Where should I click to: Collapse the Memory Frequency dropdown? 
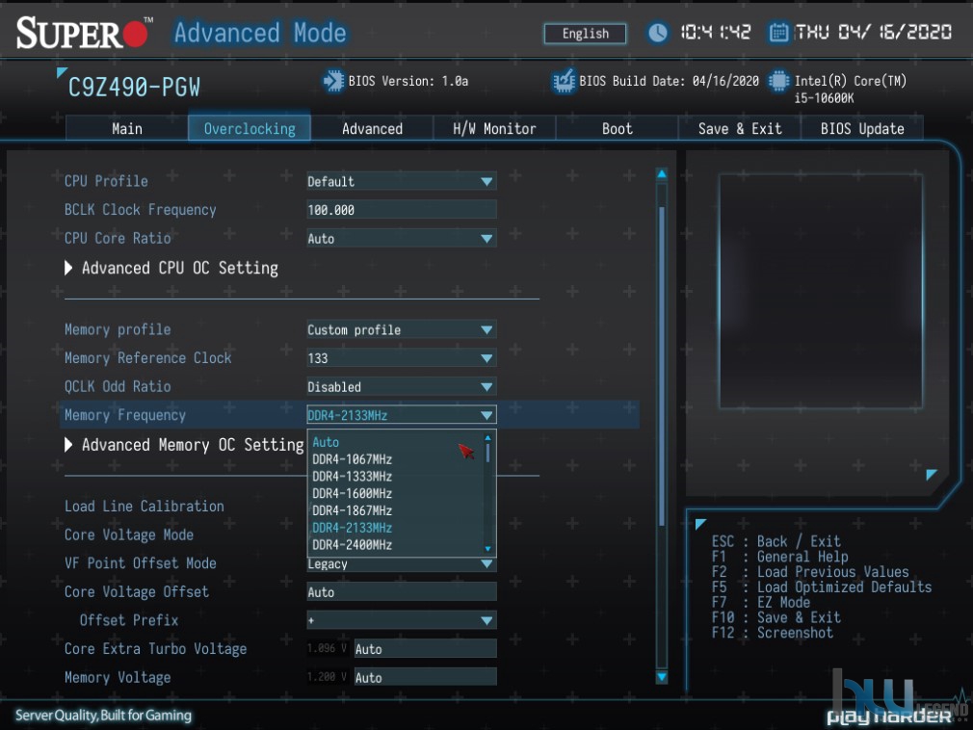402,415
